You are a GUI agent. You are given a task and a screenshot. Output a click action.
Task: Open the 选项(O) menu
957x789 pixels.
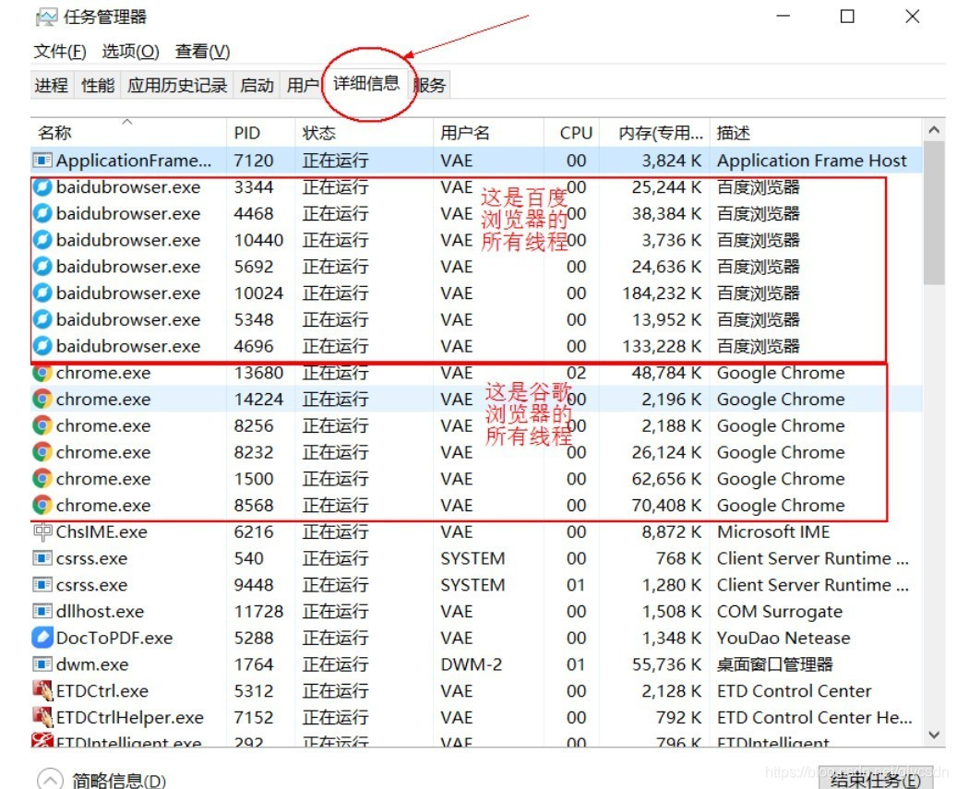click(x=131, y=52)
